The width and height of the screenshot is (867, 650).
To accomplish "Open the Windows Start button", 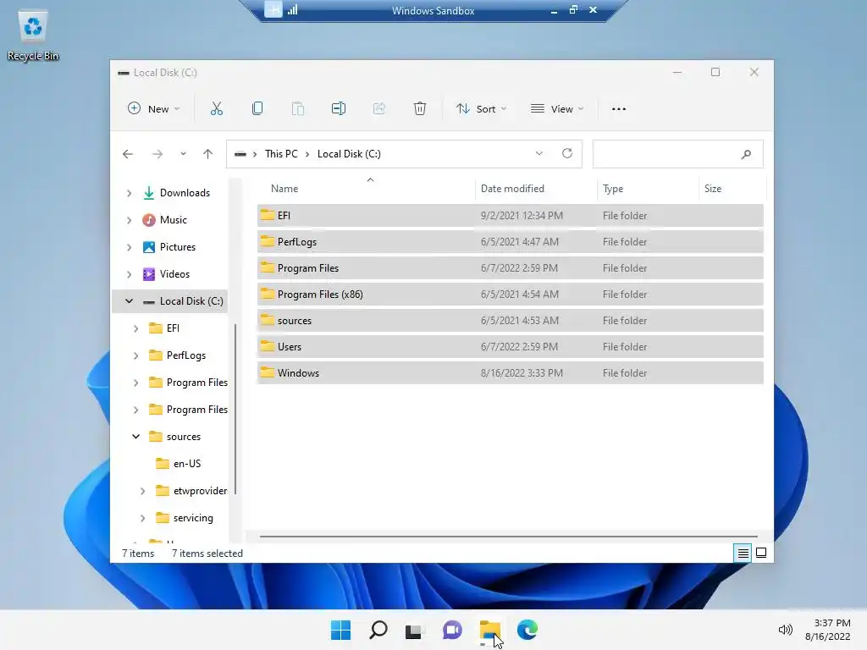I will (x=340, y=630).
